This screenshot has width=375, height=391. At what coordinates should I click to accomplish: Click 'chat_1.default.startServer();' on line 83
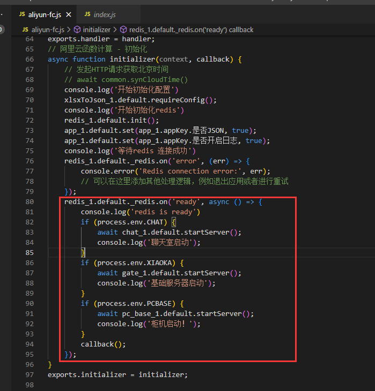tap(182, 232)
